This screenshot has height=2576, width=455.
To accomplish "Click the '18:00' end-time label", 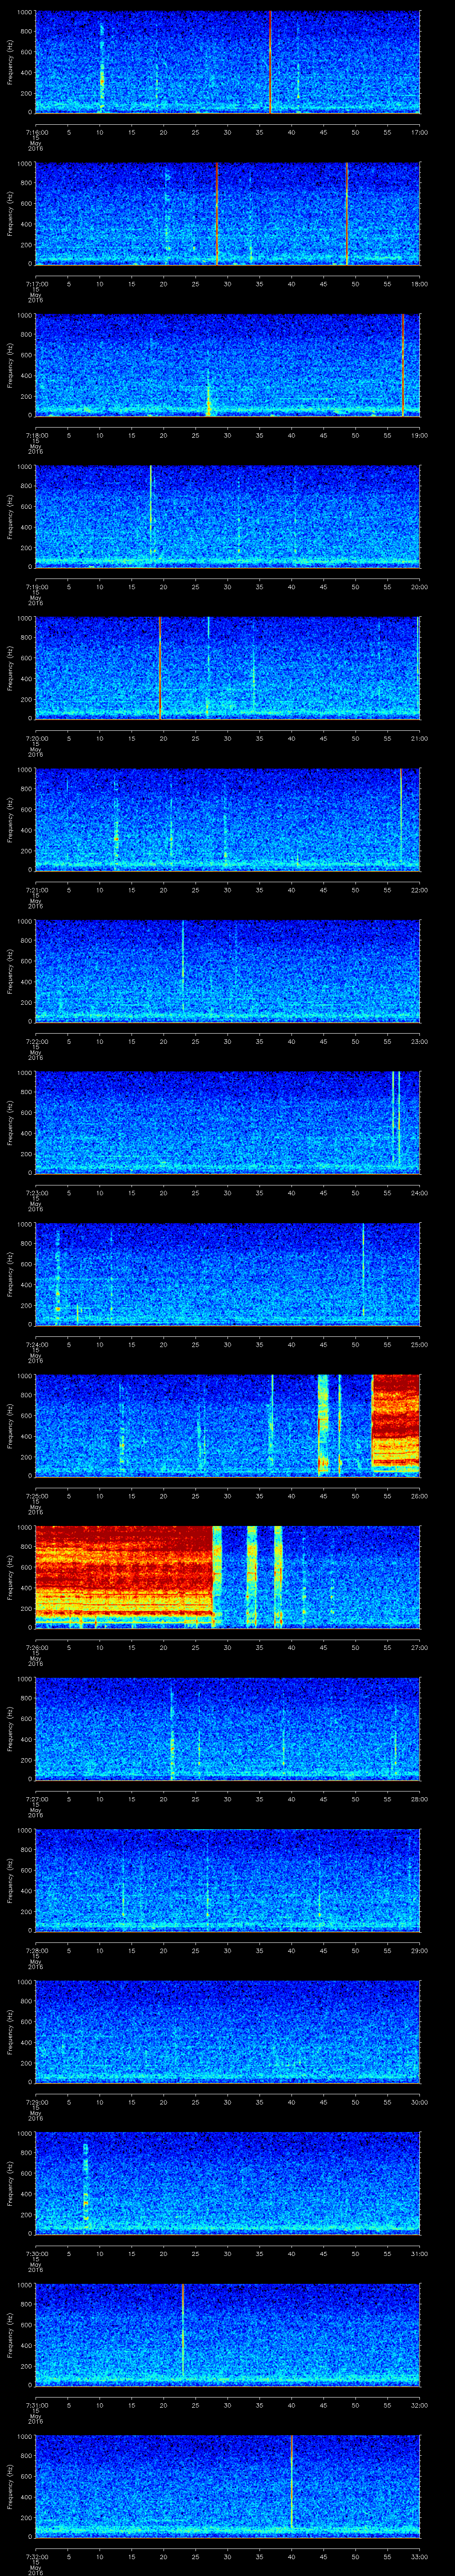I will tap(419, 284).
